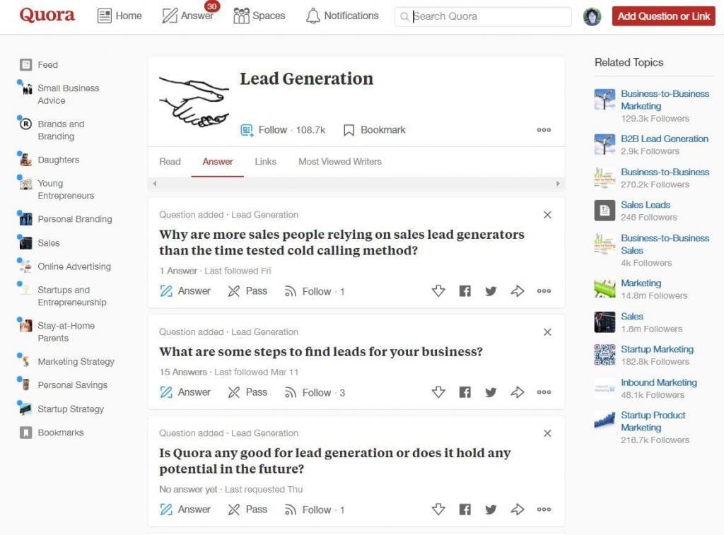The width and height of the screenshot is (724, 535).
Task: Open Bookmarks in the left sidebar
Action: pyautogui.click(x=52, y=433)
